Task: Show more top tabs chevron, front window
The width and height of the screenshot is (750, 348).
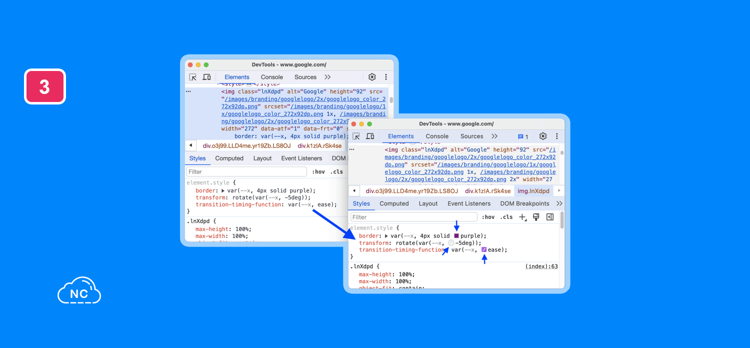Action: [494, 136]
